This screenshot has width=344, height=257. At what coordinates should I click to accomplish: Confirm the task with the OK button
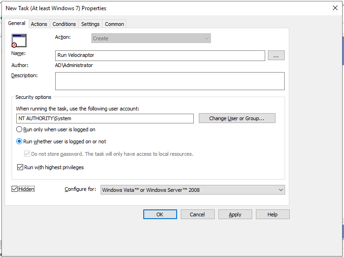point(160,214)
